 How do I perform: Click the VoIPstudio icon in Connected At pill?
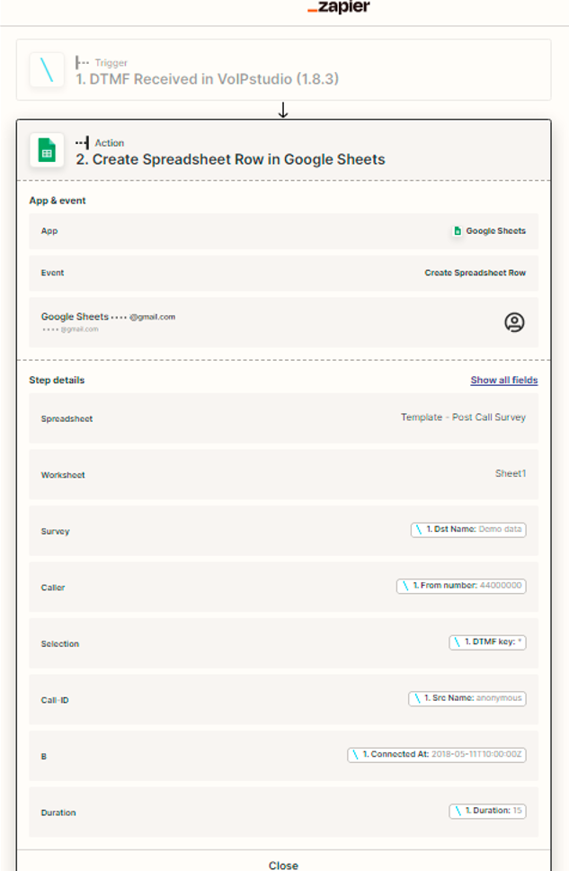(x=356, y=755)
